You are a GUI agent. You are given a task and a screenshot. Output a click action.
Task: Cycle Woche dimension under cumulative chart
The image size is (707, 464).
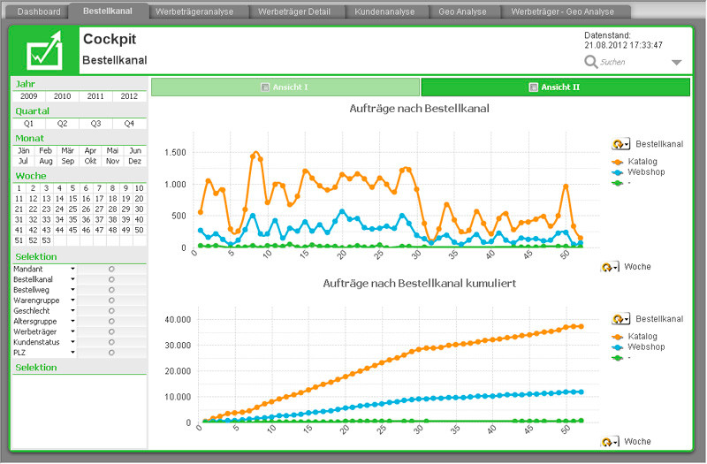609,442
